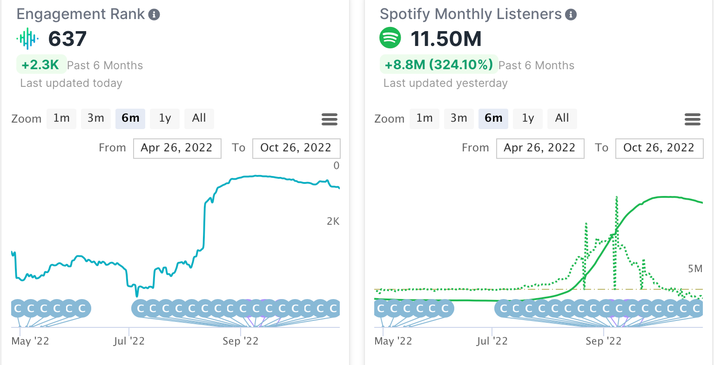Image resolution: width=714 pixels, height=365 pixels.
Task: Click the teal Engagement Rank waveform icon
Action: point(27,39)
